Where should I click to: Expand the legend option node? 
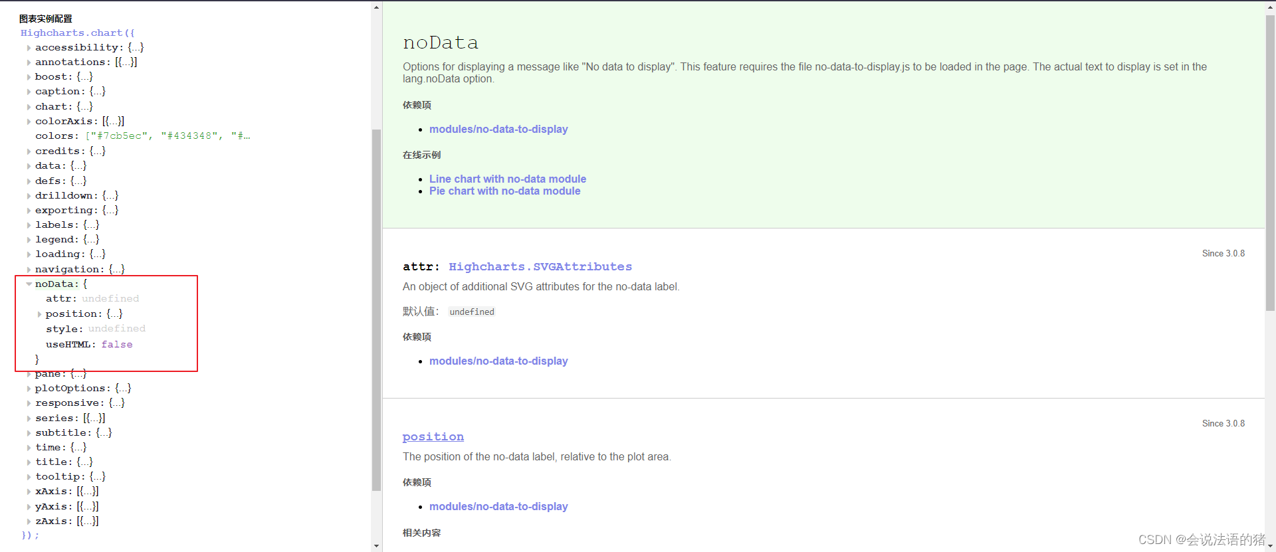tap(29, 240)
